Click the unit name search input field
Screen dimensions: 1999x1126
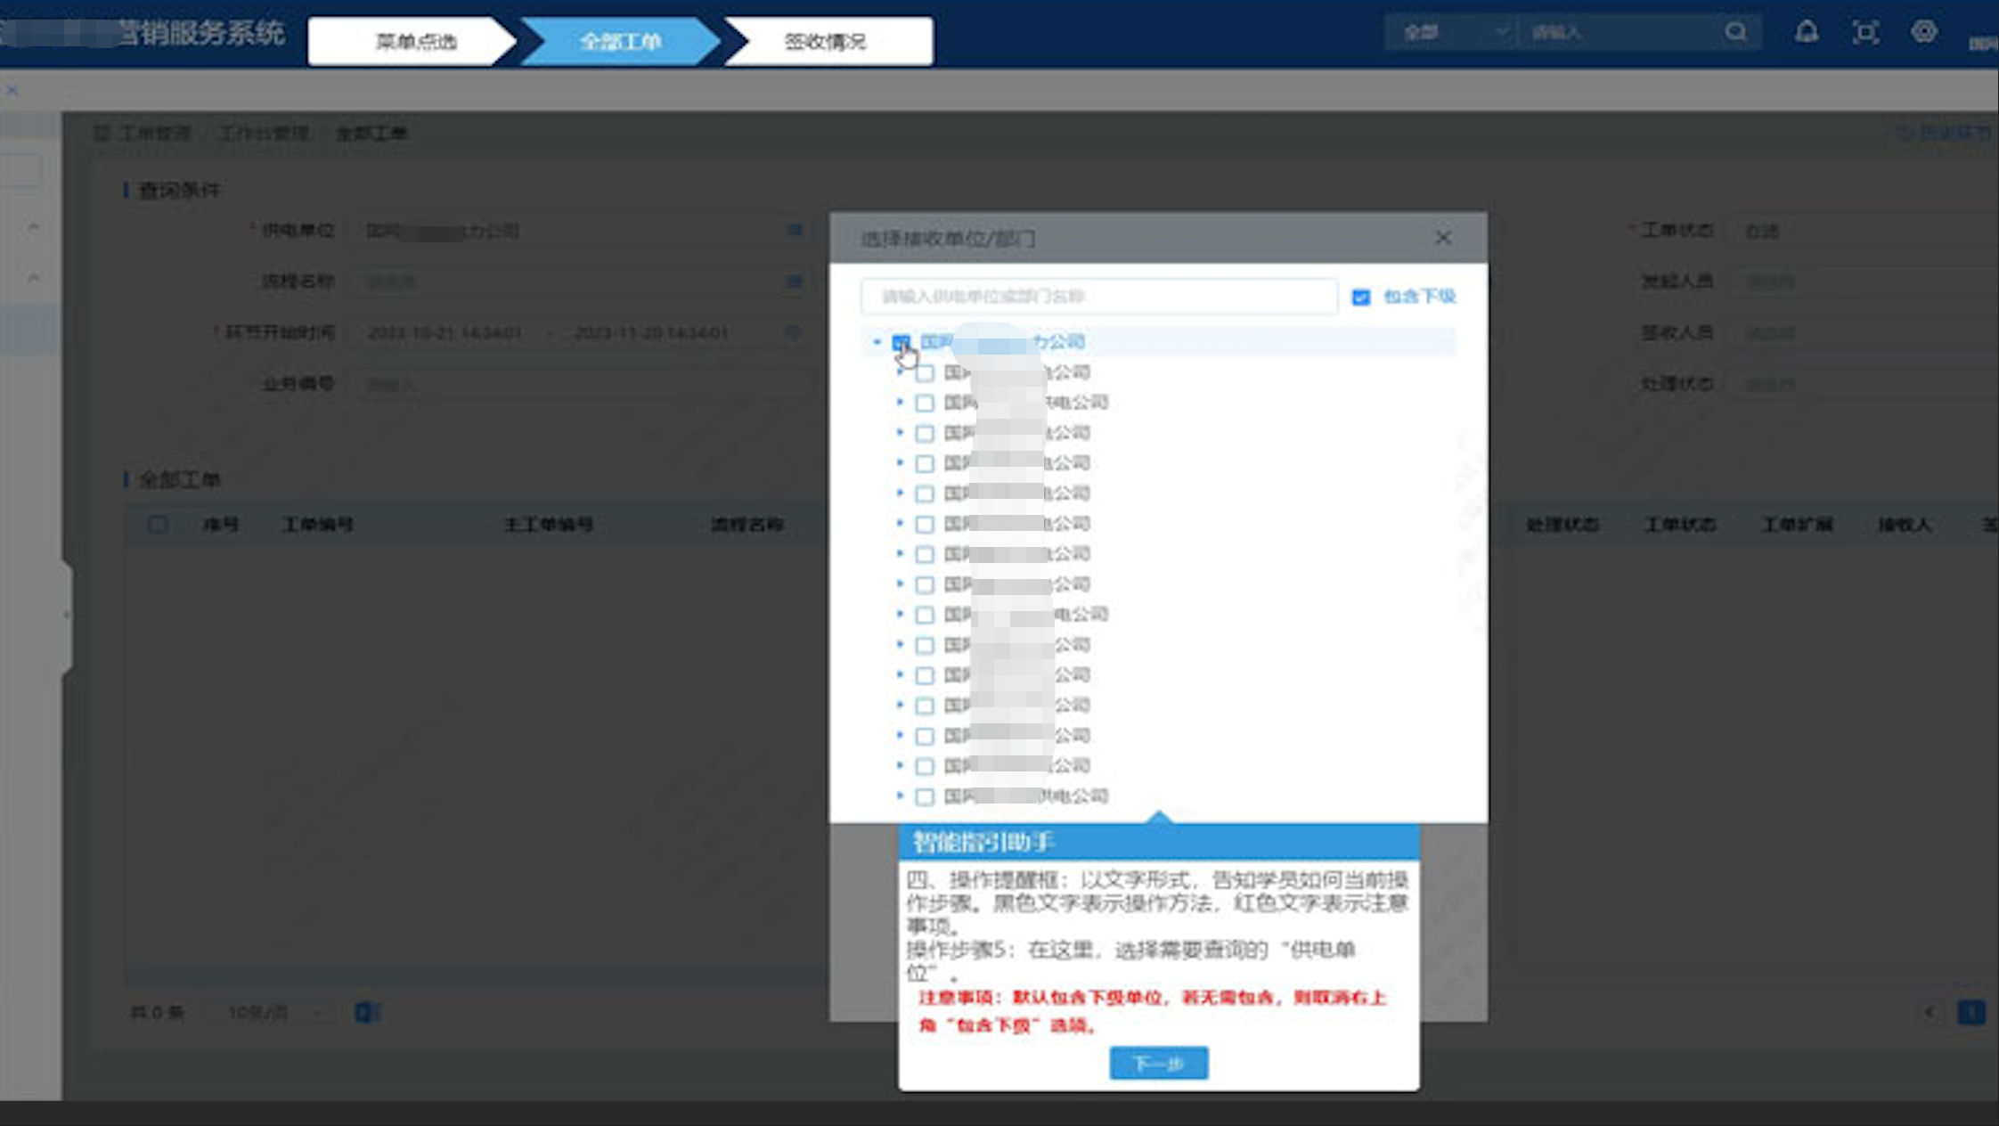[1098, 297]
